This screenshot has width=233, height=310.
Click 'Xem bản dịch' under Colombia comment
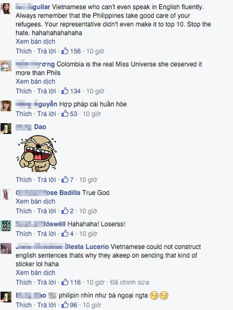click(35, 81)
